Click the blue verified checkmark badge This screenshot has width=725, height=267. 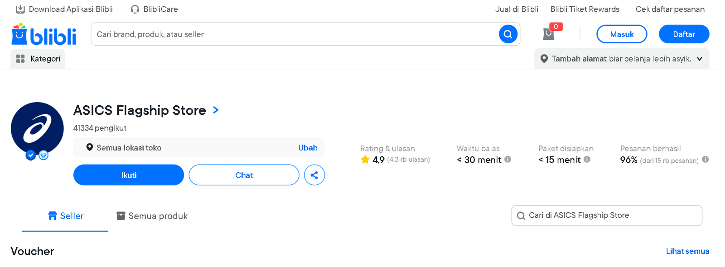[x=31, y=155]
